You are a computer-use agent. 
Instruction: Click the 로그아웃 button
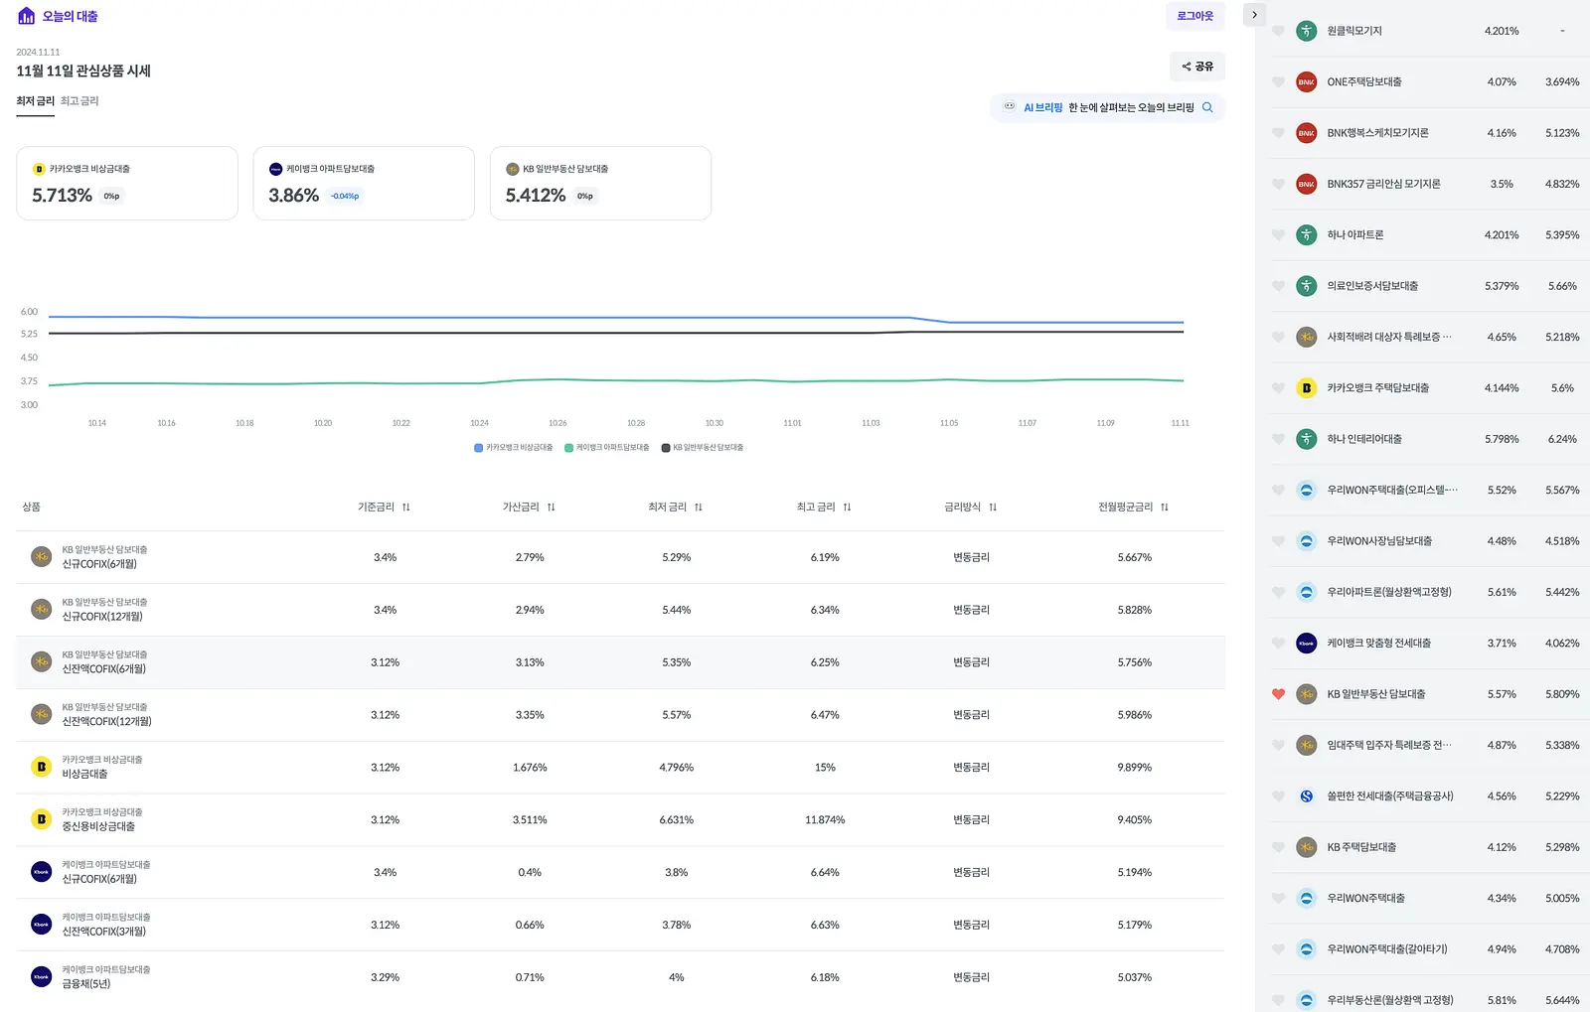pos(1195,16)
